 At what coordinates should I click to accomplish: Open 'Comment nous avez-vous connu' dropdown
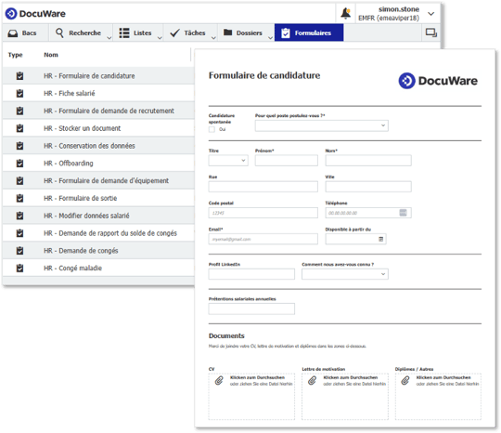(345, 274)
